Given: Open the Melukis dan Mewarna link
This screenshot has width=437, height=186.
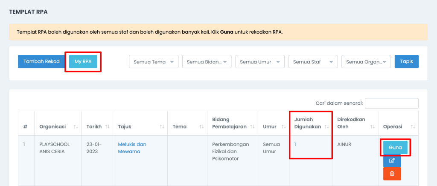Looking at the screenshot, I should click(x=132, y=148).
